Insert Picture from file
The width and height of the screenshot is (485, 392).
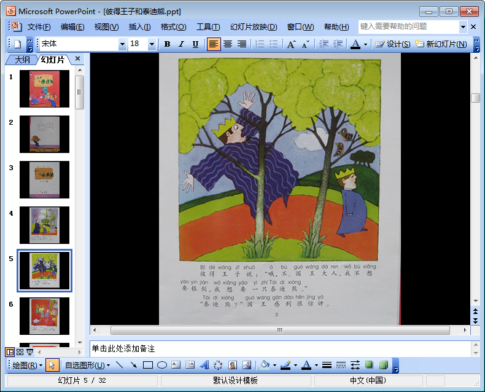247,366
